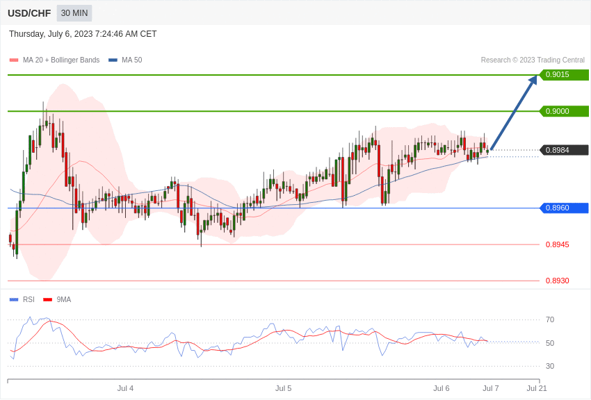Image resolution: width=591 pixels, height=400 pixels.
Task: Click the blue upward forecast arrow head
Action: [x=533, y=80]
